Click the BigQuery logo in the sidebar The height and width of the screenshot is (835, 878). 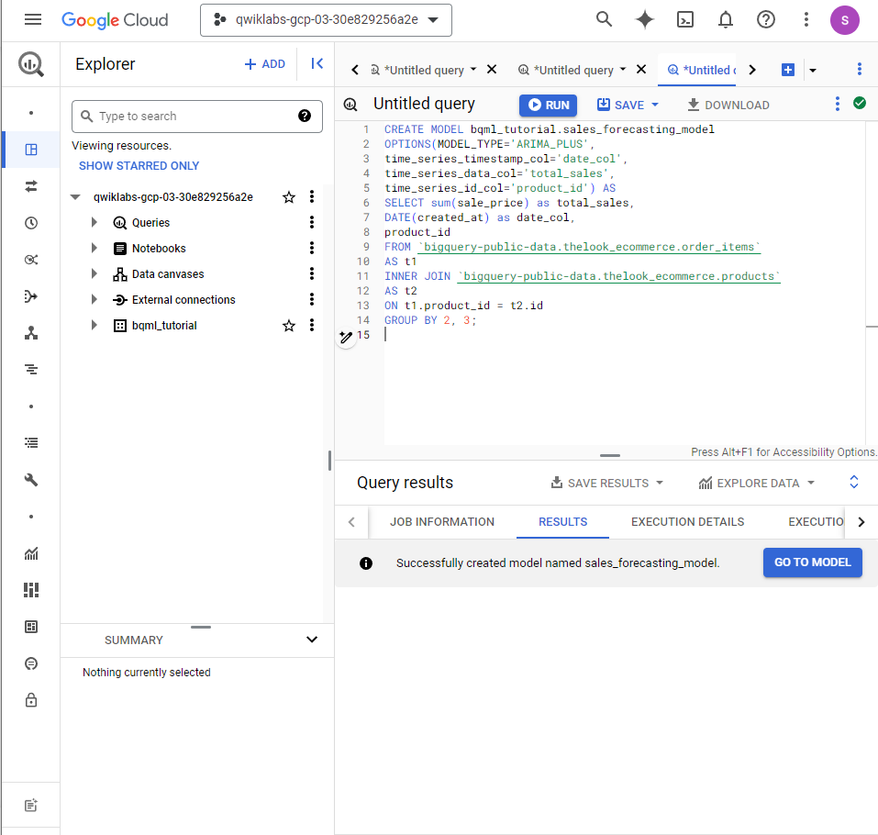tap(31, 64)
